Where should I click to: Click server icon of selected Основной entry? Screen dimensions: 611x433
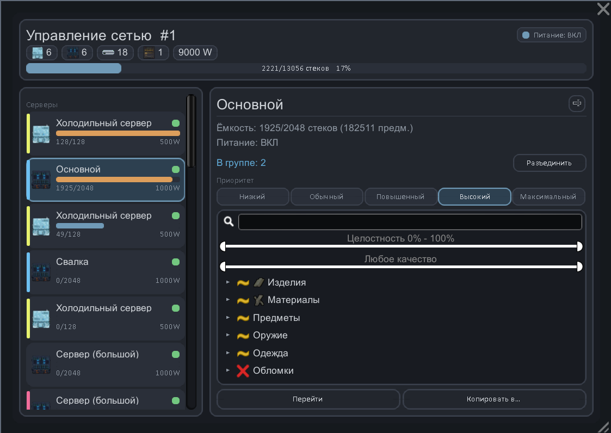click(x=41, y=180)
